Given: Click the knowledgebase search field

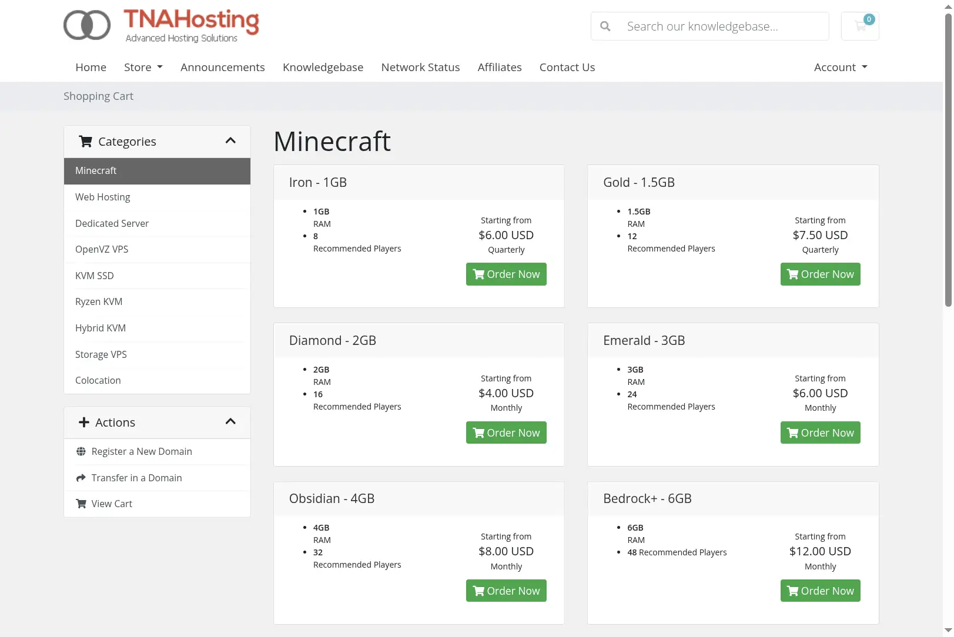Looking at the screenshot, I should [x=710, y=26].
